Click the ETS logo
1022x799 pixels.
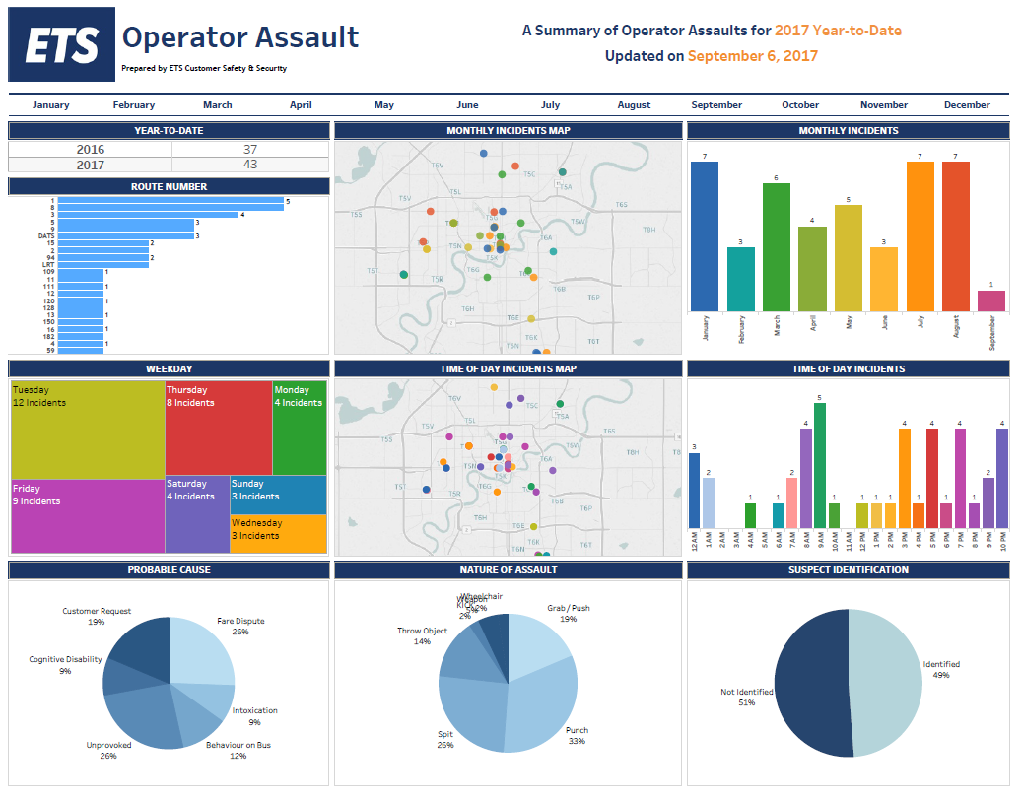click(61, 44)
